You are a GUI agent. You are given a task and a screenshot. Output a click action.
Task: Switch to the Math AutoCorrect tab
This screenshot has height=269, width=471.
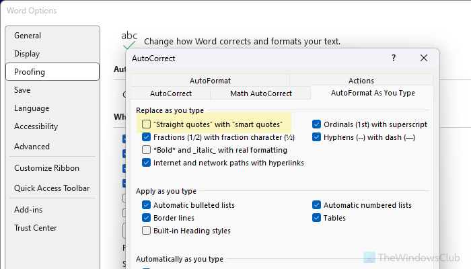tap(260, 93)
